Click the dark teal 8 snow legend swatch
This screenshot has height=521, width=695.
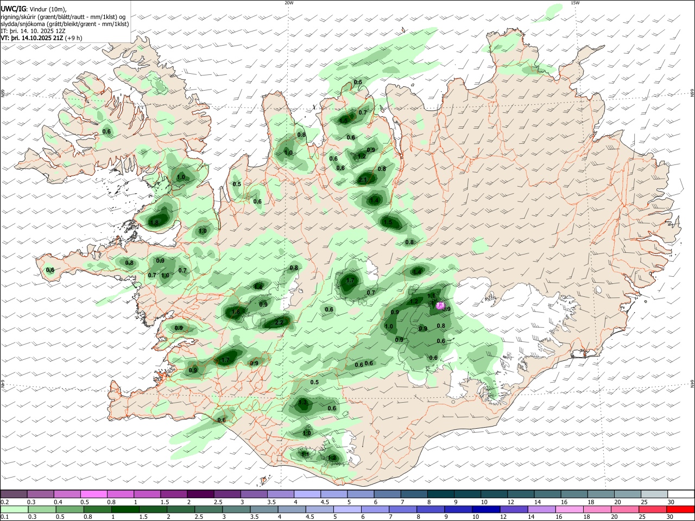441,494
